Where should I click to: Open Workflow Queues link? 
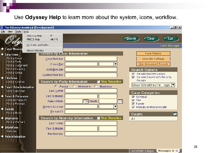tap(12, 131)
